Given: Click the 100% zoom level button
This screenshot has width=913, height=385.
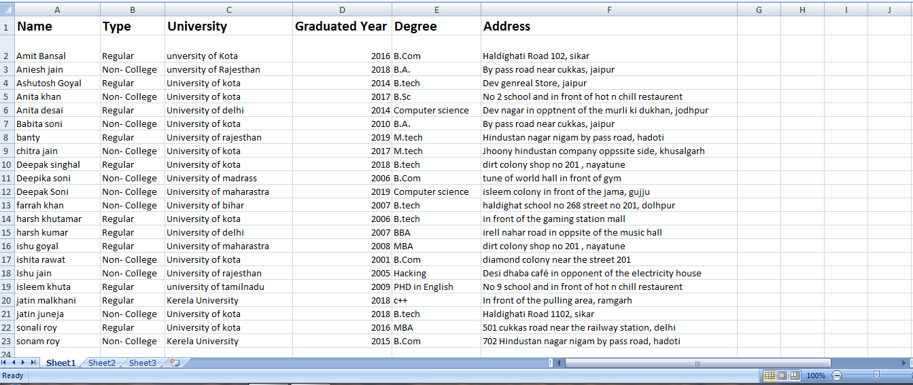Looking at the screenshot, I should 816,375.
